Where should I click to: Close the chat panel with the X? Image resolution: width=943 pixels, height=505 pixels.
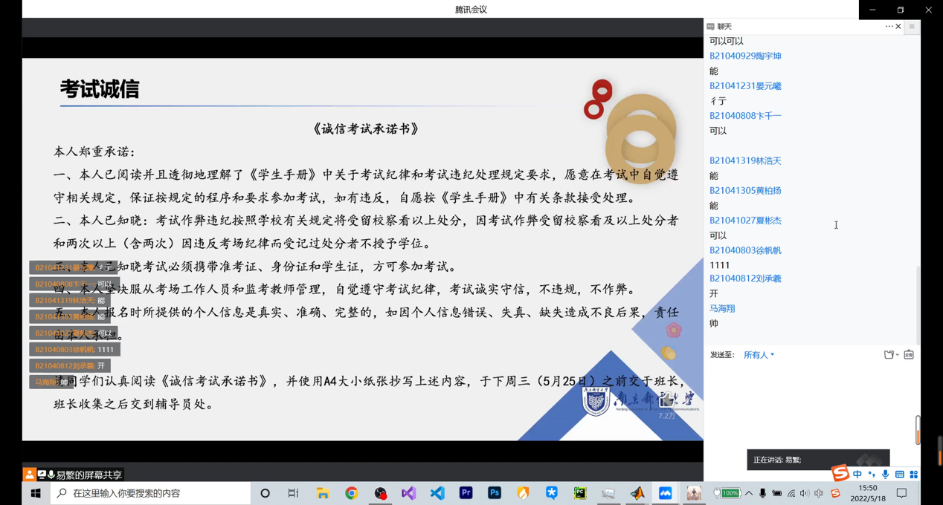point(898,27)
